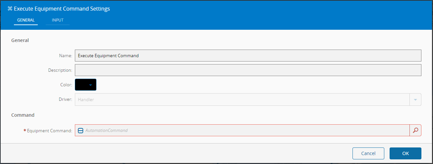Expand the Driver dropdown arrow

click(x=415, y=100)
